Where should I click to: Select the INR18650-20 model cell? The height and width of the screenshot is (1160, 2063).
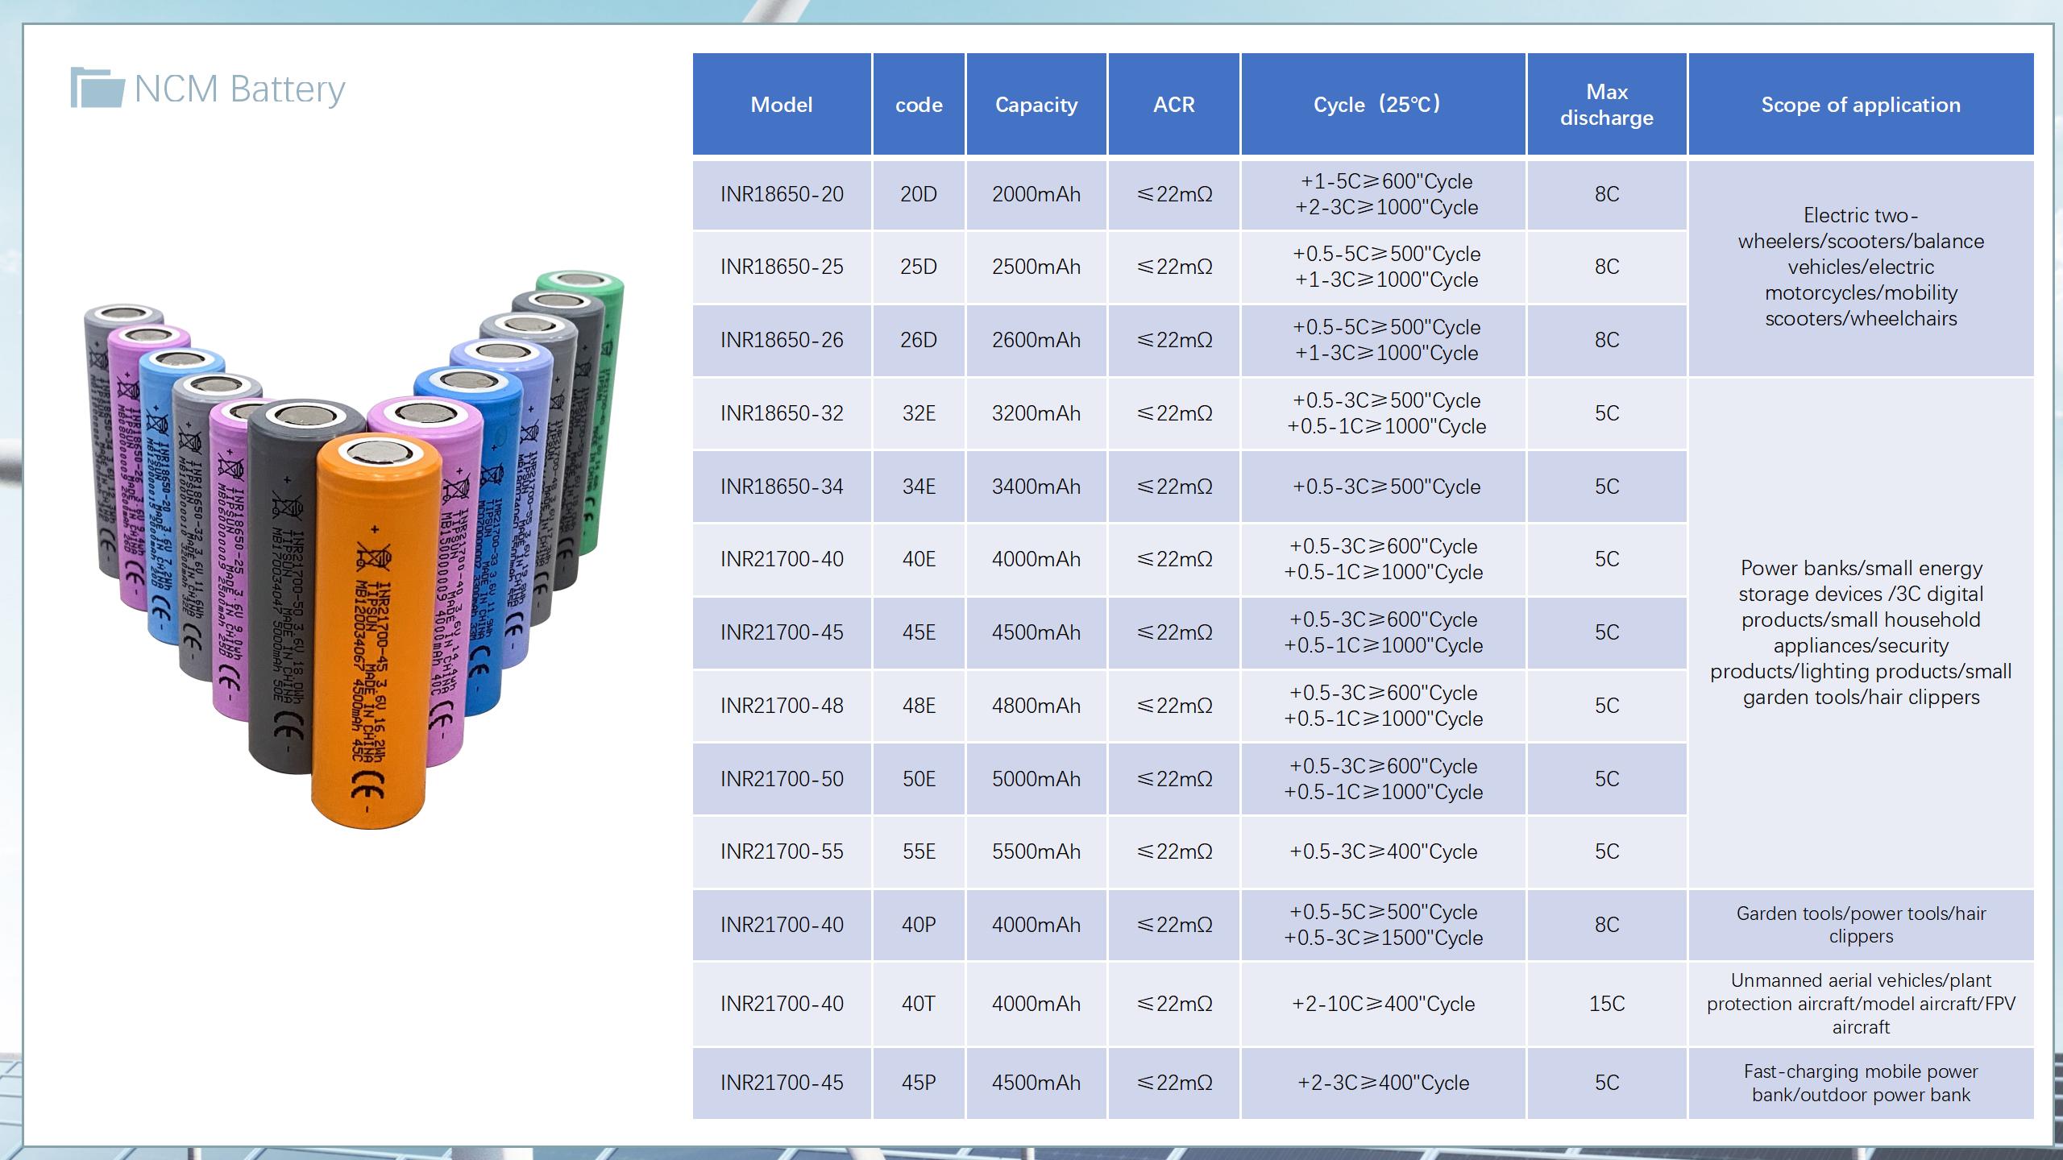pos(781,194)
